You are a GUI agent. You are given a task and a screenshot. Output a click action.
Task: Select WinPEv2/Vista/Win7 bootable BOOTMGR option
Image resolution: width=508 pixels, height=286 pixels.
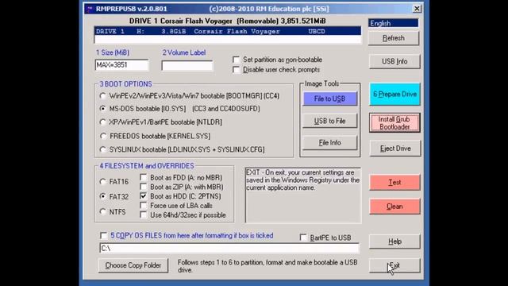coord(103,96)
